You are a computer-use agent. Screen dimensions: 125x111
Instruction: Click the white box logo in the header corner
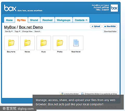(114, 8)
